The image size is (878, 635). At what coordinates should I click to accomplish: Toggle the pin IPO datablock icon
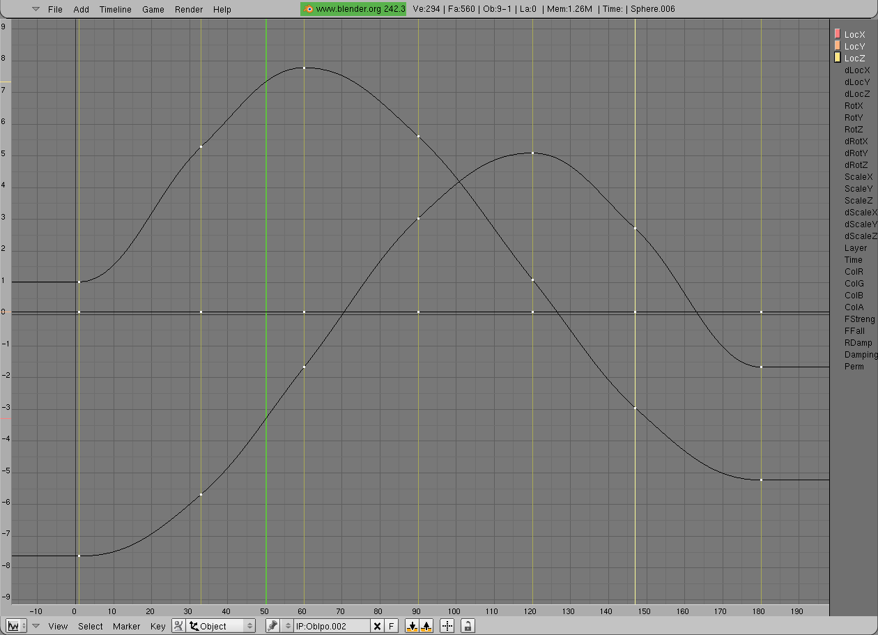pos(273,626)
